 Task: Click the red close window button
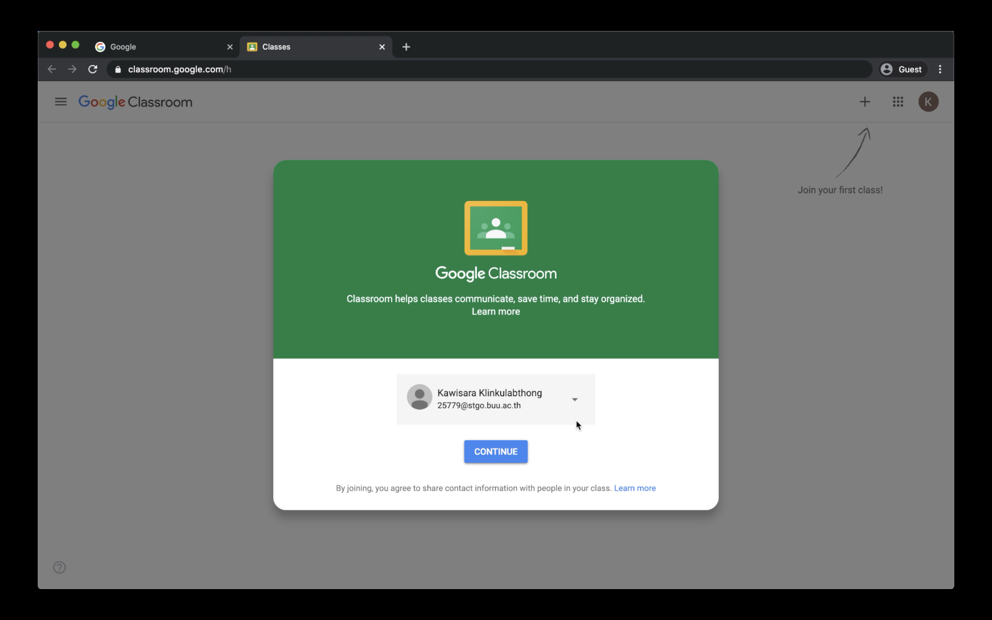(50, 45)
